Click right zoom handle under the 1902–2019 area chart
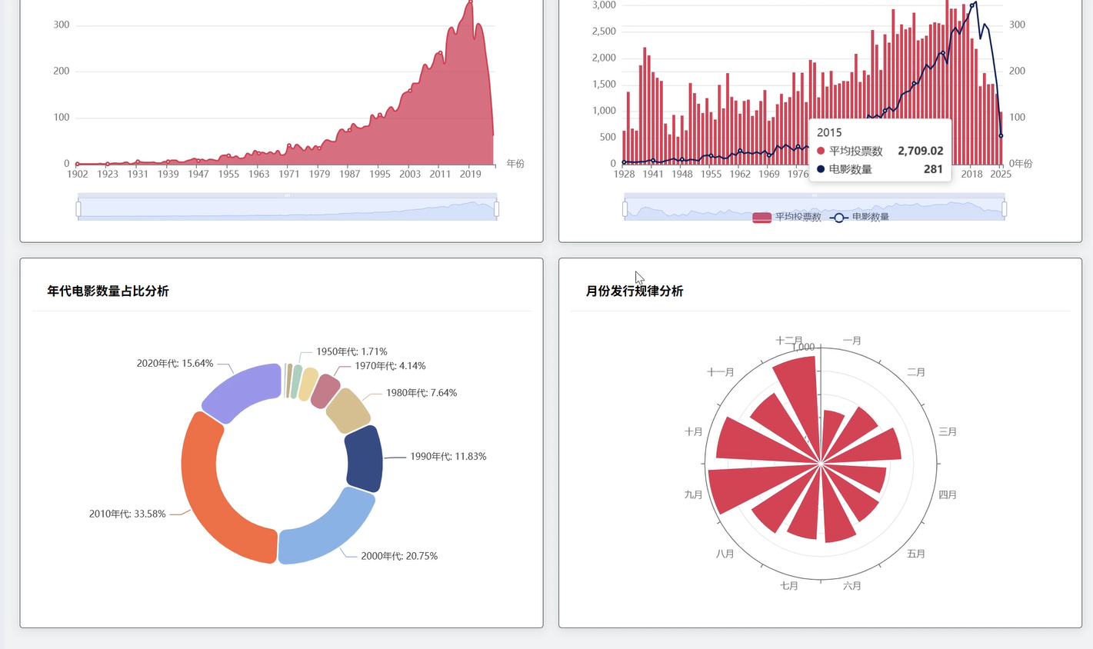 [497, 208]
